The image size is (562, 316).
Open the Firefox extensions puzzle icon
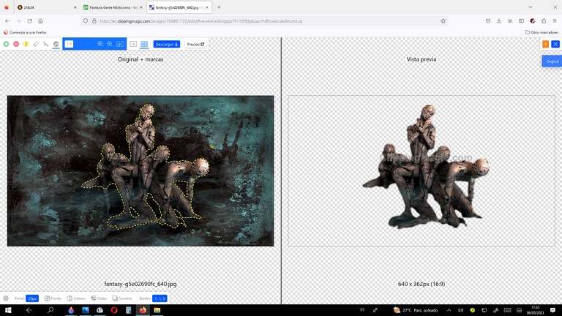pyautogui.click(x=544, y=21)
